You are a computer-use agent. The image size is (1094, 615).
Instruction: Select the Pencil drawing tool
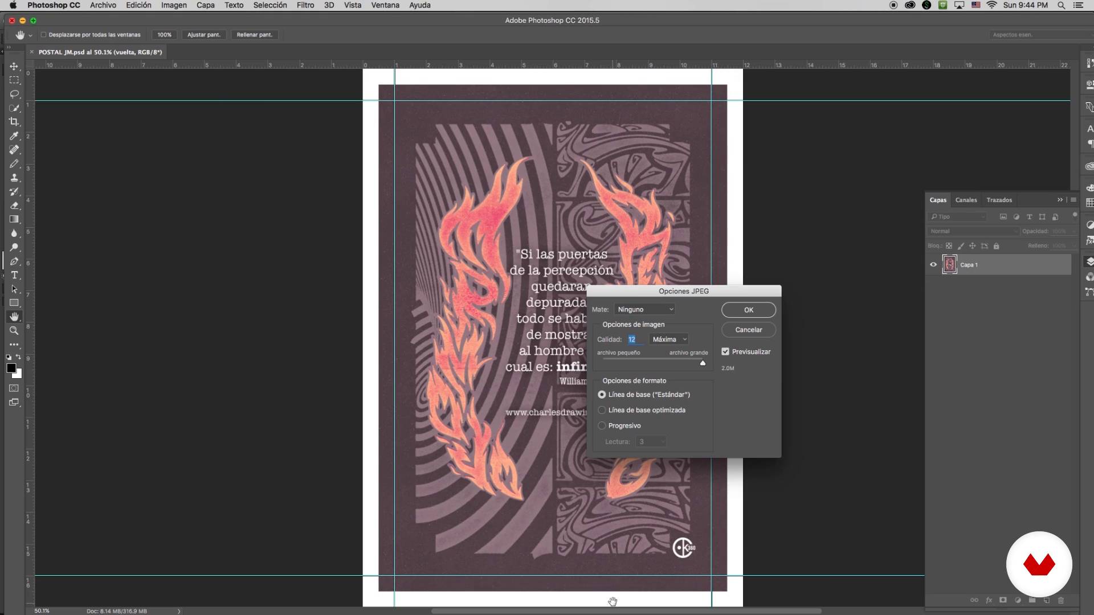14,163
